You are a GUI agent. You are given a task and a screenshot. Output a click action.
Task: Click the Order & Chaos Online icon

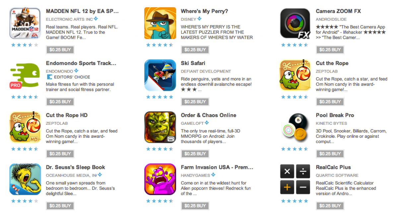click(x=160, y=127)
